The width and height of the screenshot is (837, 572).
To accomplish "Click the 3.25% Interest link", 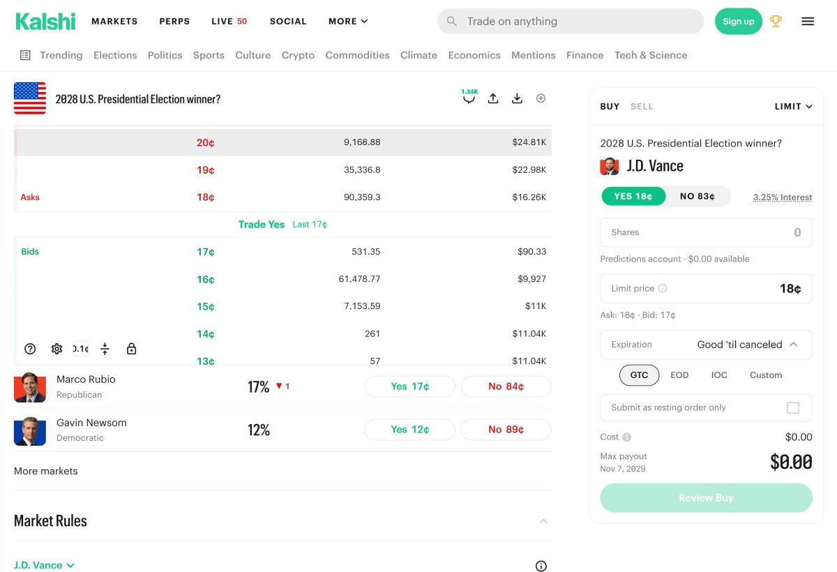I will pos(783,197).
